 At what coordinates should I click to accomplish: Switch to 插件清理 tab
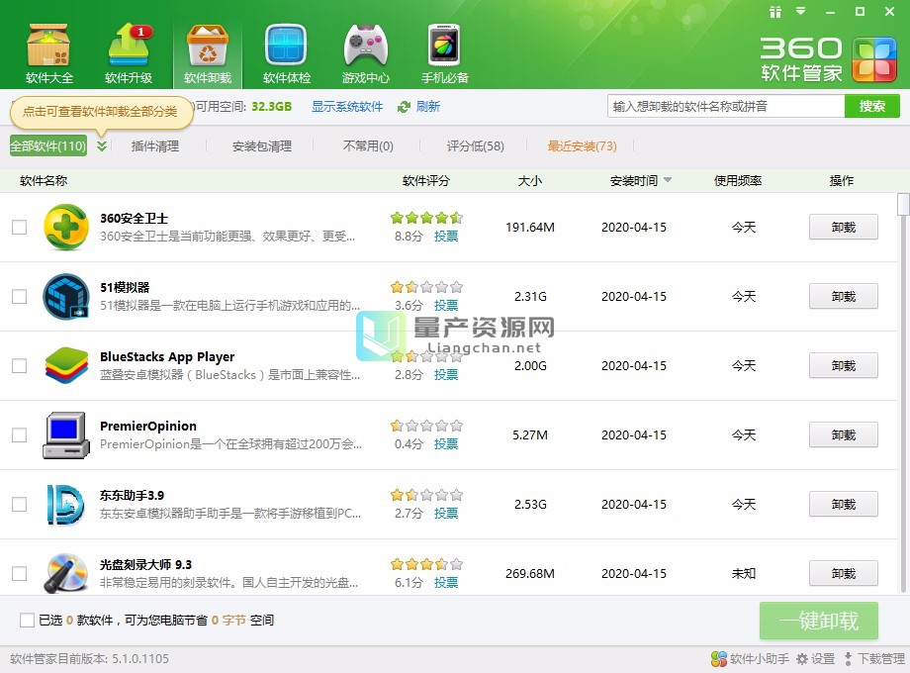click(x=155, y=145)
